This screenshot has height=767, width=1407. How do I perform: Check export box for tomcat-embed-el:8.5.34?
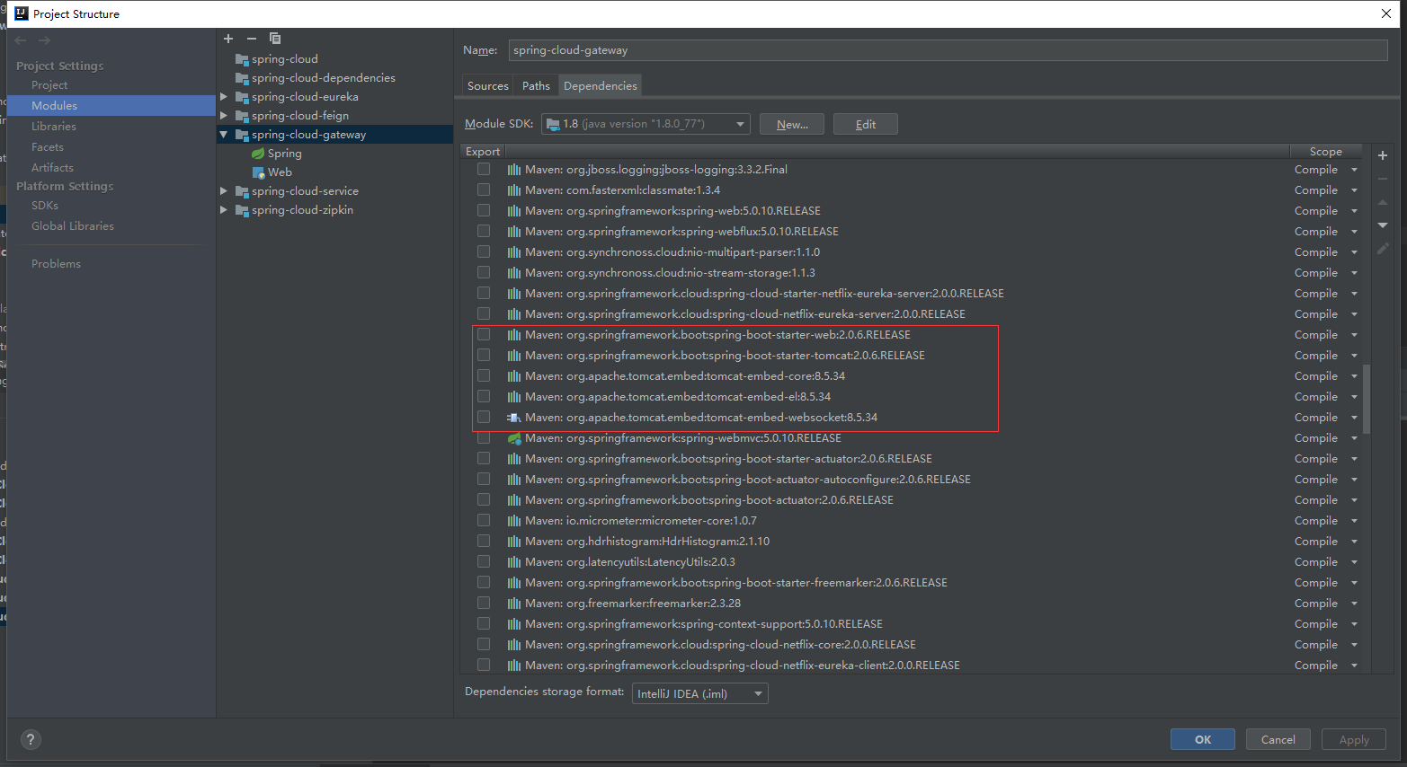pyautogui.click(x=484, y=396)
